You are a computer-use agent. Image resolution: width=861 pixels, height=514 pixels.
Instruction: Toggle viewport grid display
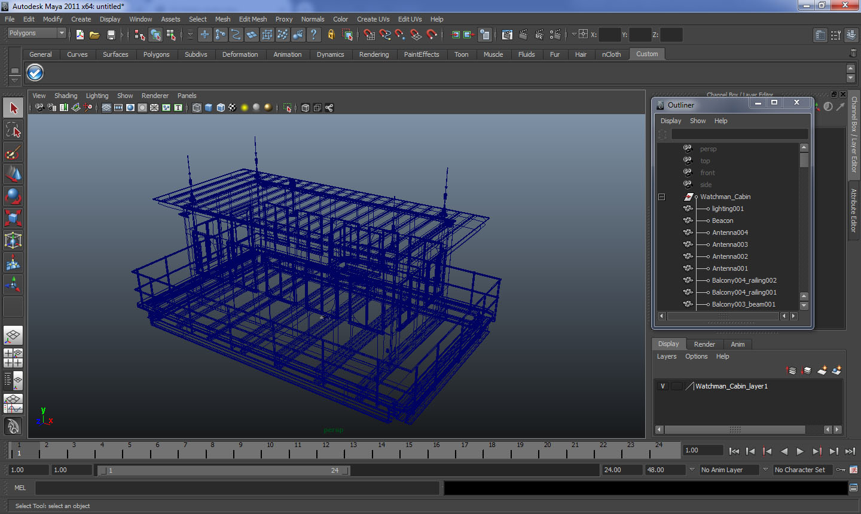(x=106, y=108)
